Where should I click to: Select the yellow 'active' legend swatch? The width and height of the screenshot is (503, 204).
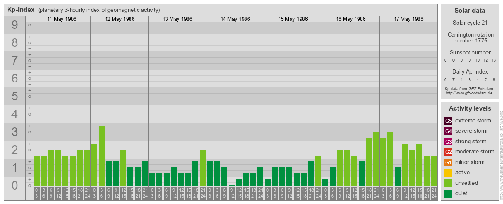448,173
